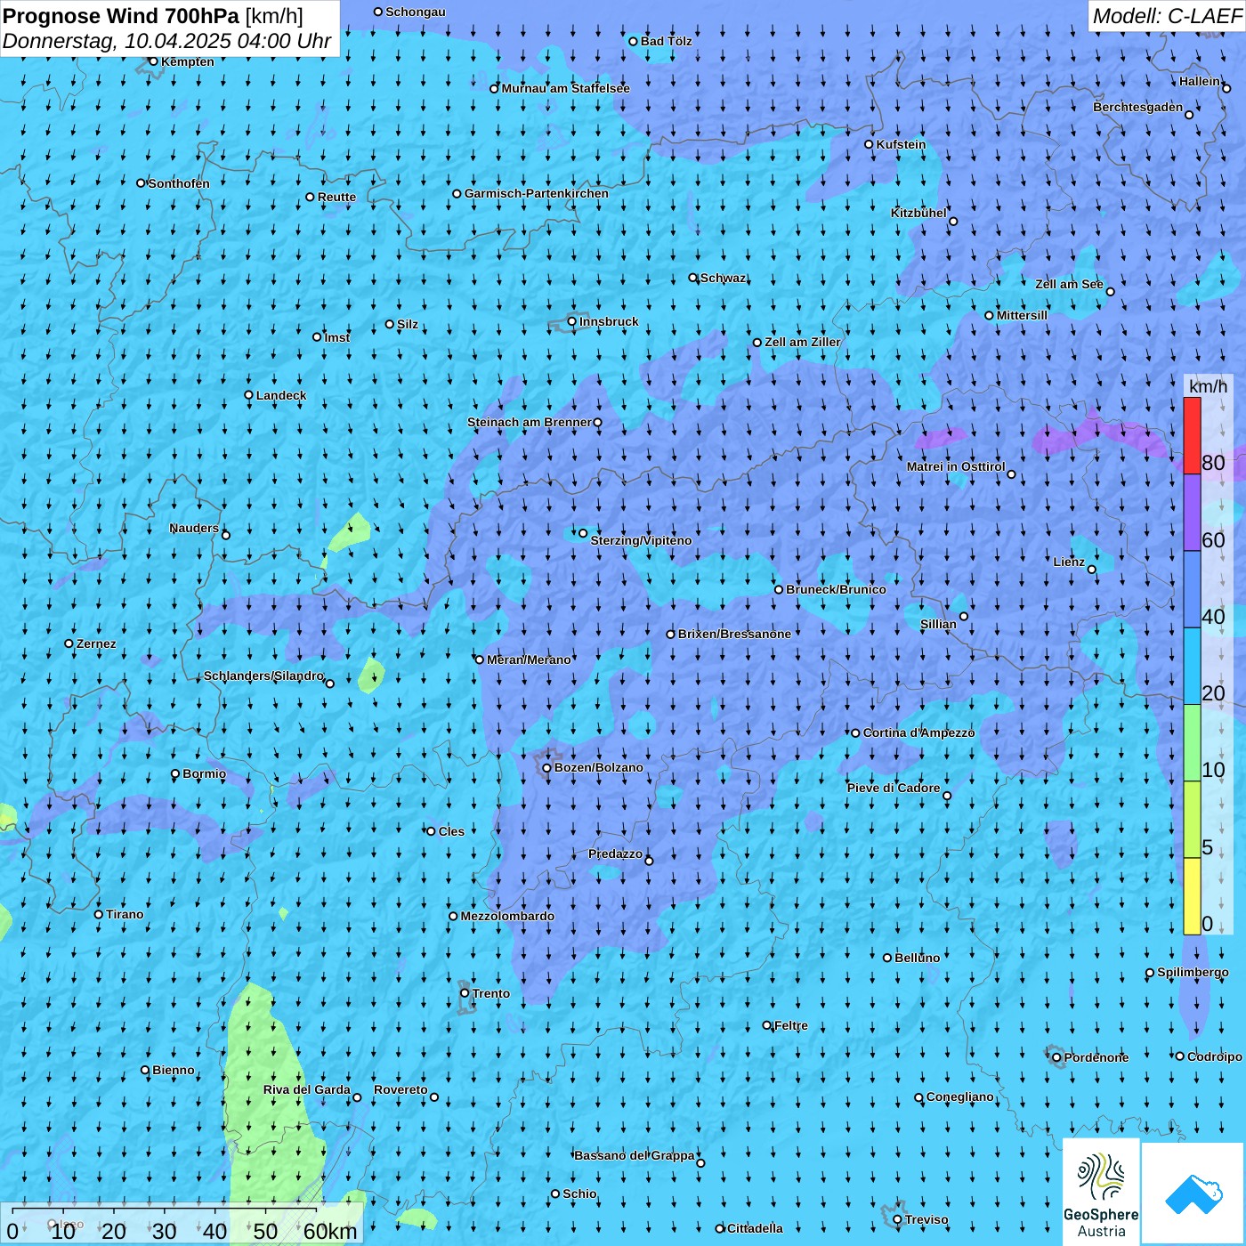Viewport: 1246px width, 1246px height.
Task: Select the Mezzolombardo label
Action: coord(507,916)
